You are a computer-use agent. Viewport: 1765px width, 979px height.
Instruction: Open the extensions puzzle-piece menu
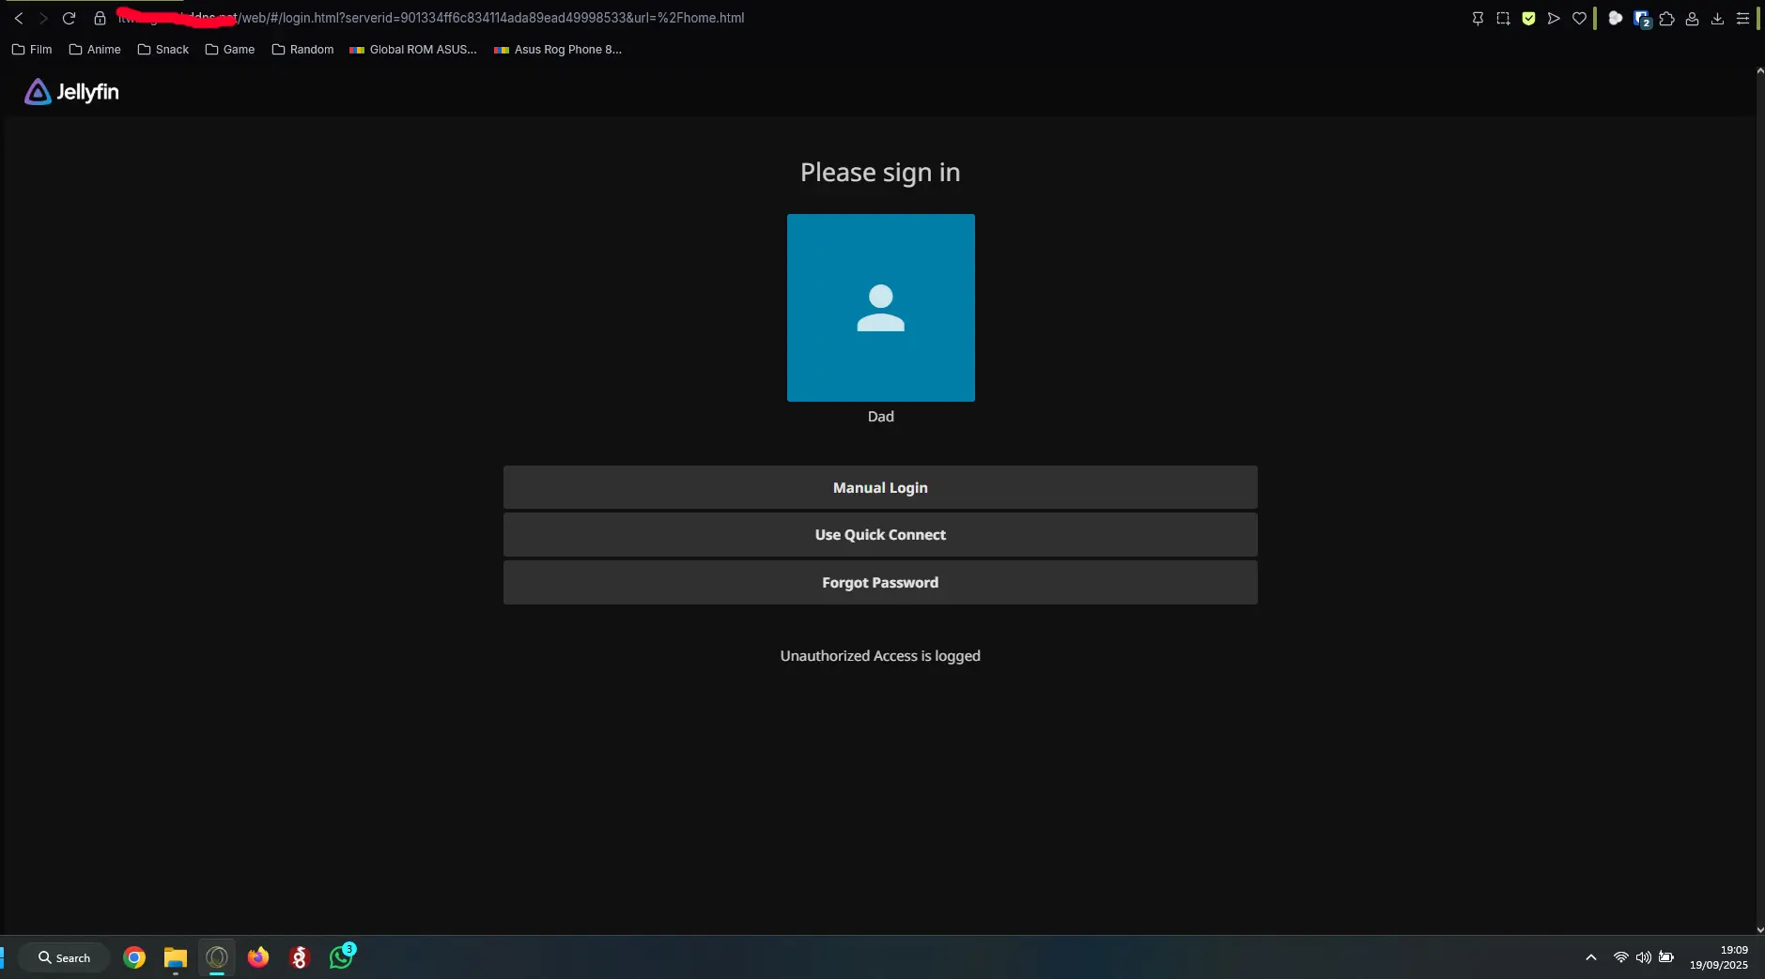[1667, 19]
